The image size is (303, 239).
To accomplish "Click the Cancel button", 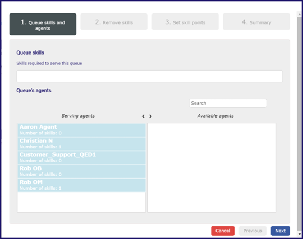I will pyautogui.click(x=223, y=231).
